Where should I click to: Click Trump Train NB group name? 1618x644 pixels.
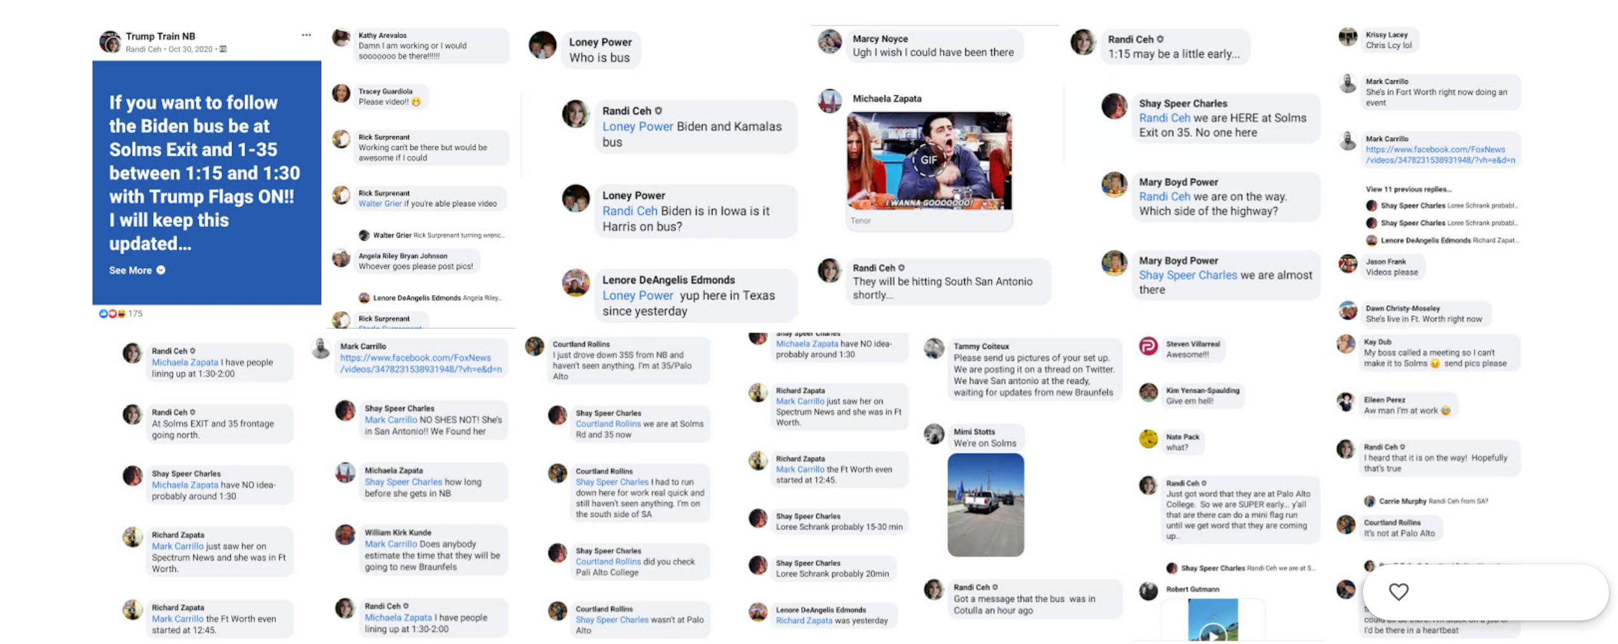pyautogui.click(x=160, y=36)
